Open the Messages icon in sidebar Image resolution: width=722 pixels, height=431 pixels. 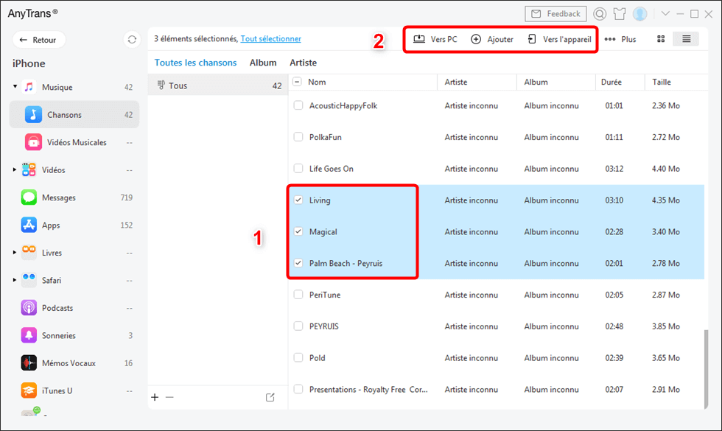coord(29,197)
